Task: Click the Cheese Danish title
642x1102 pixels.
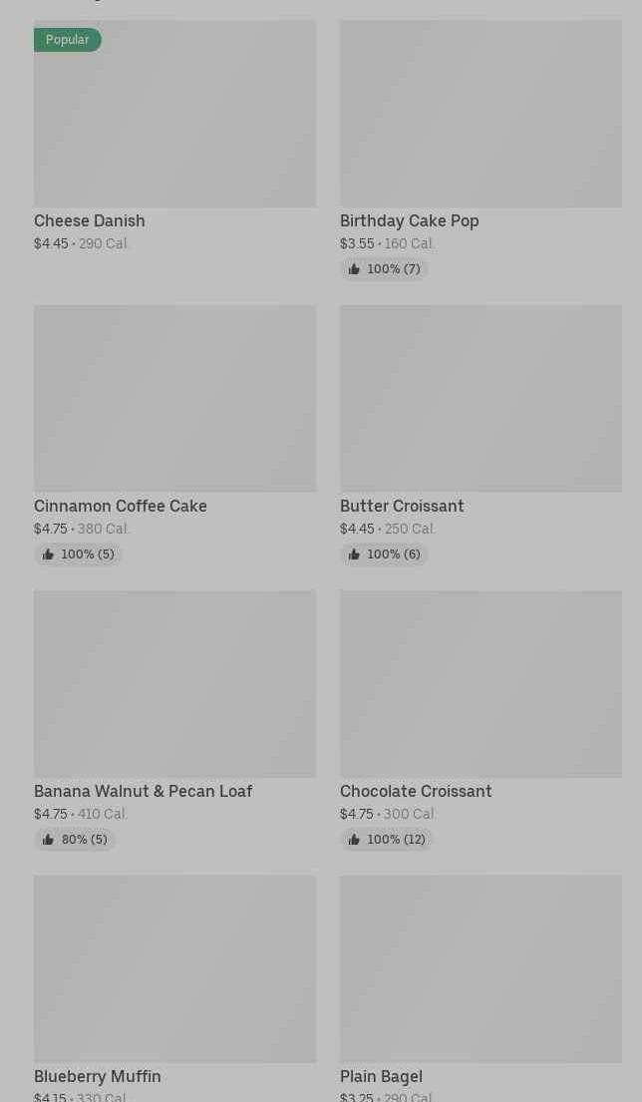Action: click(90, 220)
